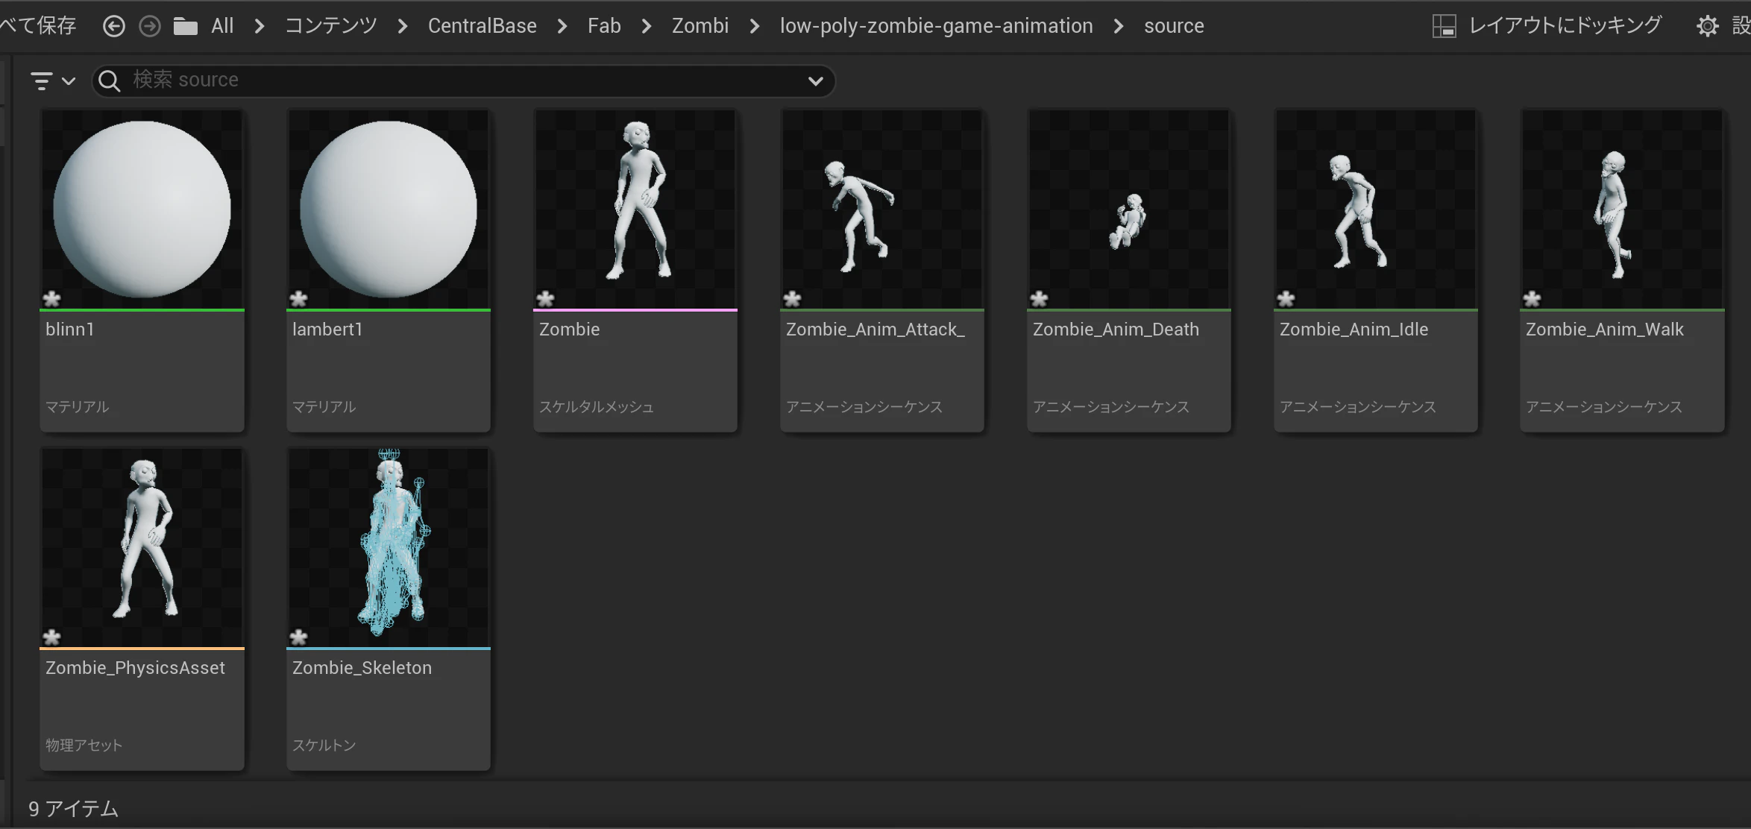Click the search magnifier icon
The height and width of the screenshot is (829, 1751).
coord(110,81)
